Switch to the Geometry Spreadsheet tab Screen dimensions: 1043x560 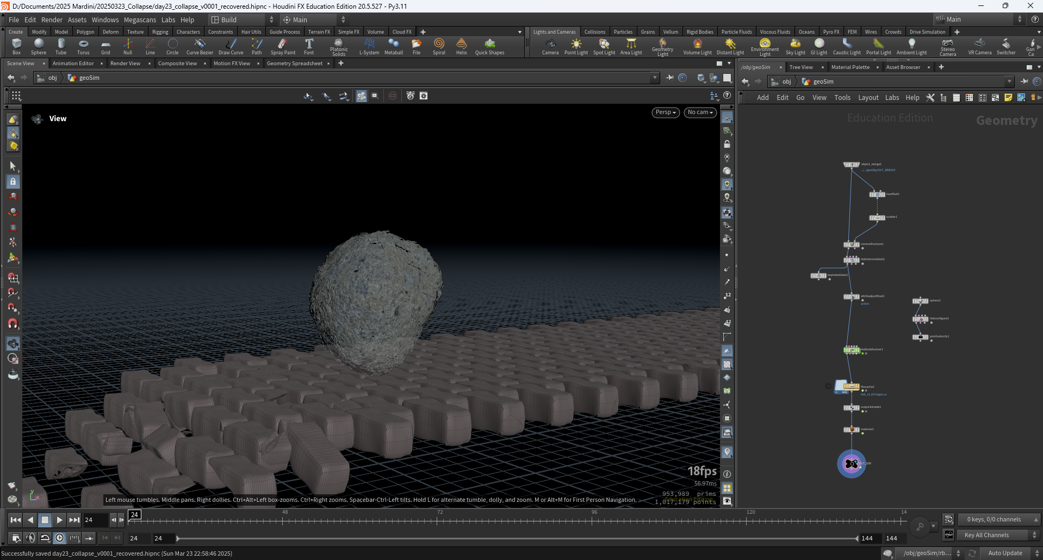tap(295, 64)
